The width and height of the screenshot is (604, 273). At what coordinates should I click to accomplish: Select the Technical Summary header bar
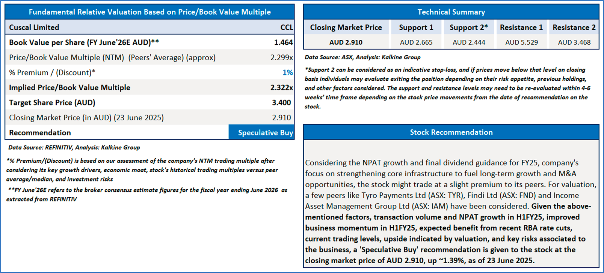click(451, 12)
